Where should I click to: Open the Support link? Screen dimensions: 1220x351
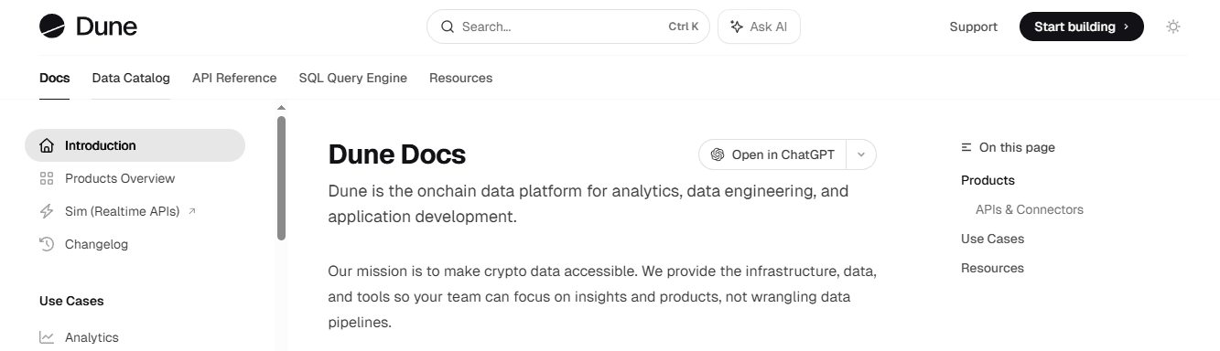[x=974, y=27]
